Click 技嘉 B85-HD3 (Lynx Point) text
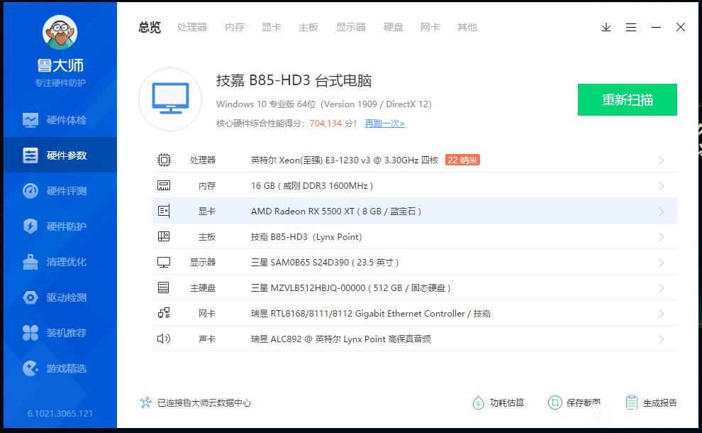702x433 pixels. pyautogui.click(x=306, y=236)
